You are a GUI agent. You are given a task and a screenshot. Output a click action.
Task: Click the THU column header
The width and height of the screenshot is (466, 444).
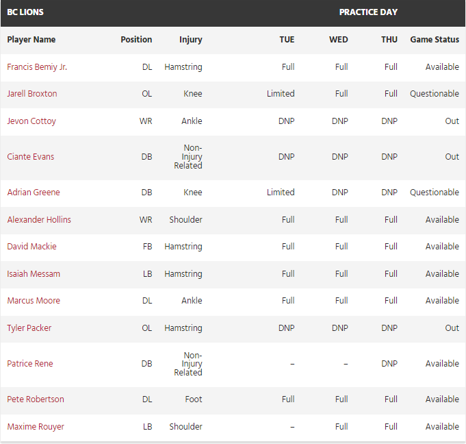tap(389, 40)
